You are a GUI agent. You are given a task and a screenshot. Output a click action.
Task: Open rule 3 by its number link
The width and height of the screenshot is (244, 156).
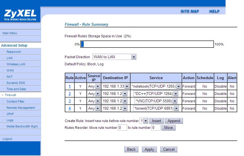[x=70, y=101]
